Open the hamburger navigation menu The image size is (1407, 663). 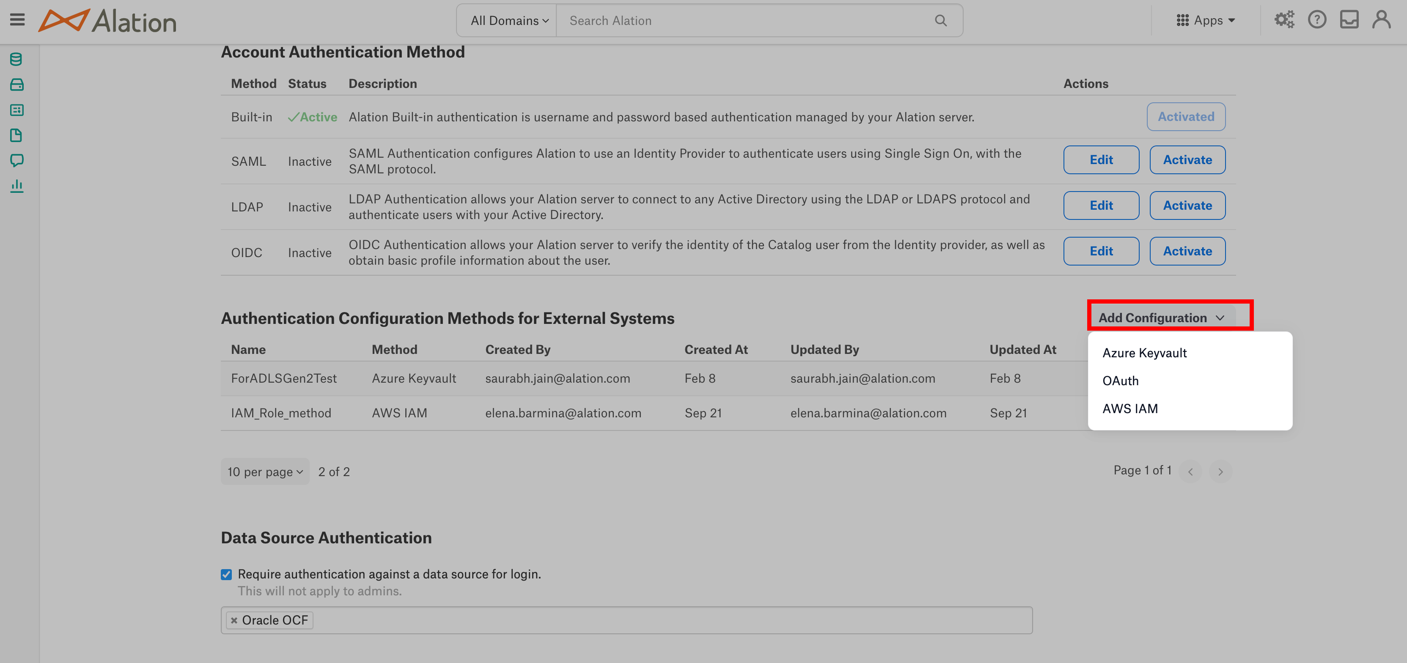point(17,20)
